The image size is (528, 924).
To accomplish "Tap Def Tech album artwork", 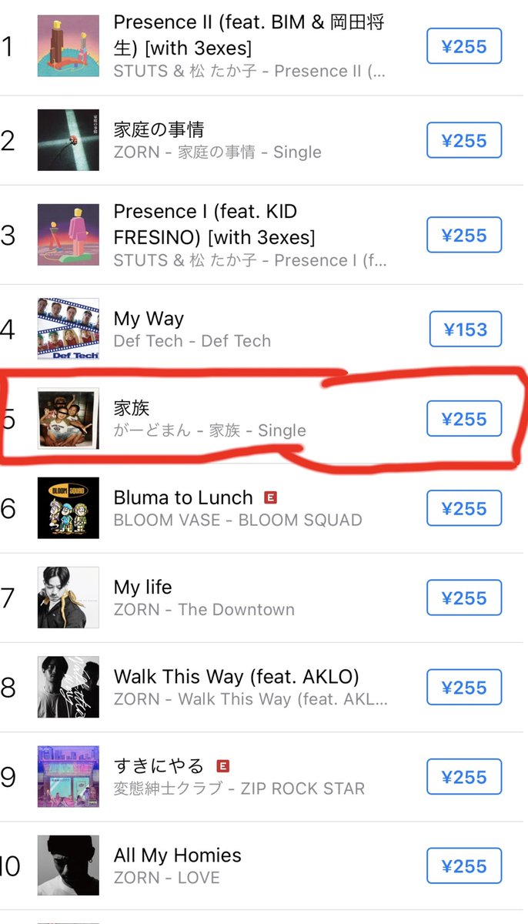I will [x=69, y=329].
